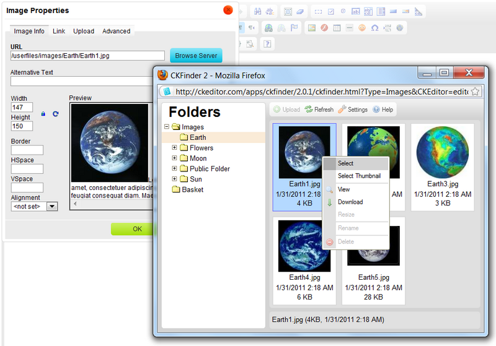Viewport: 496px width, 346px height.
Task: Insert Horizontal Line toolbar icon
Action: (350, 28)
